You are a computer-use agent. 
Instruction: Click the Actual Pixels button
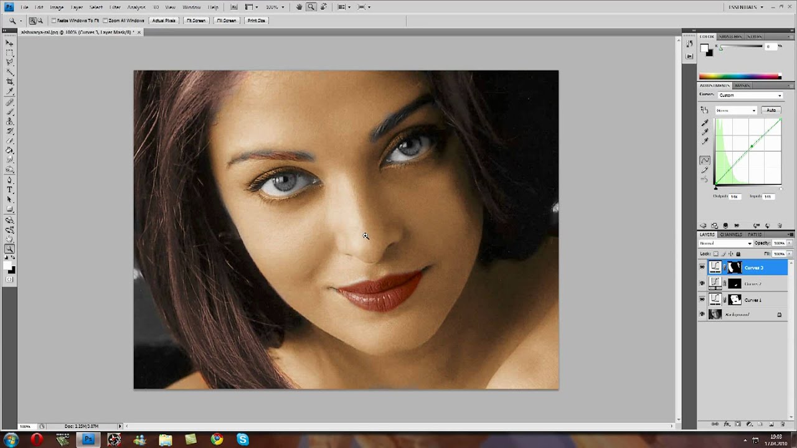164,21
